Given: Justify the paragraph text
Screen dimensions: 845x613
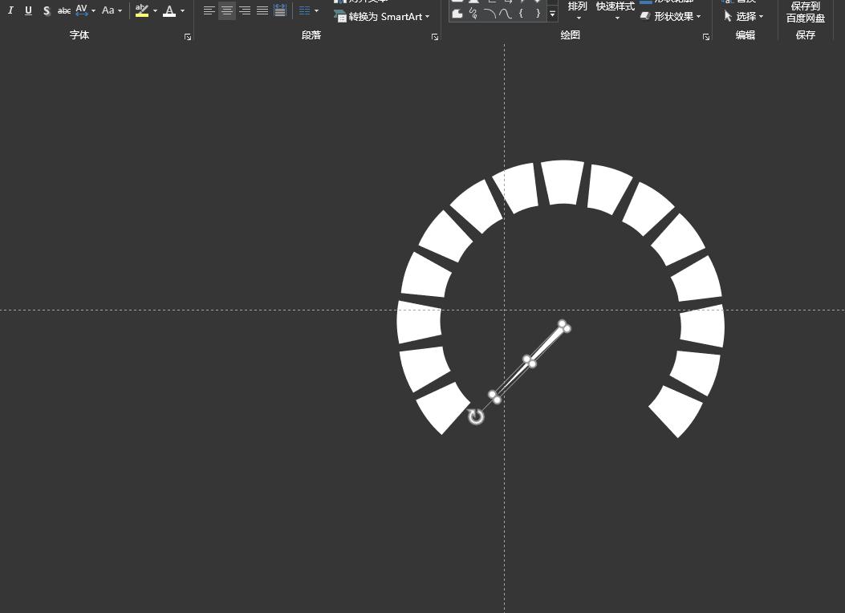Looking at the screenshot, I should 262,10.
